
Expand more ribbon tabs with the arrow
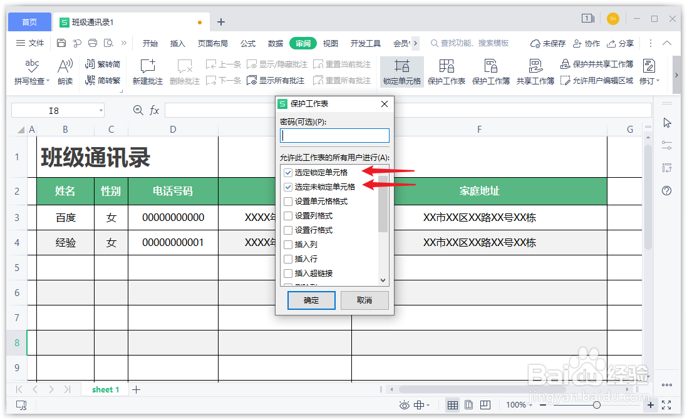(415, 43)
